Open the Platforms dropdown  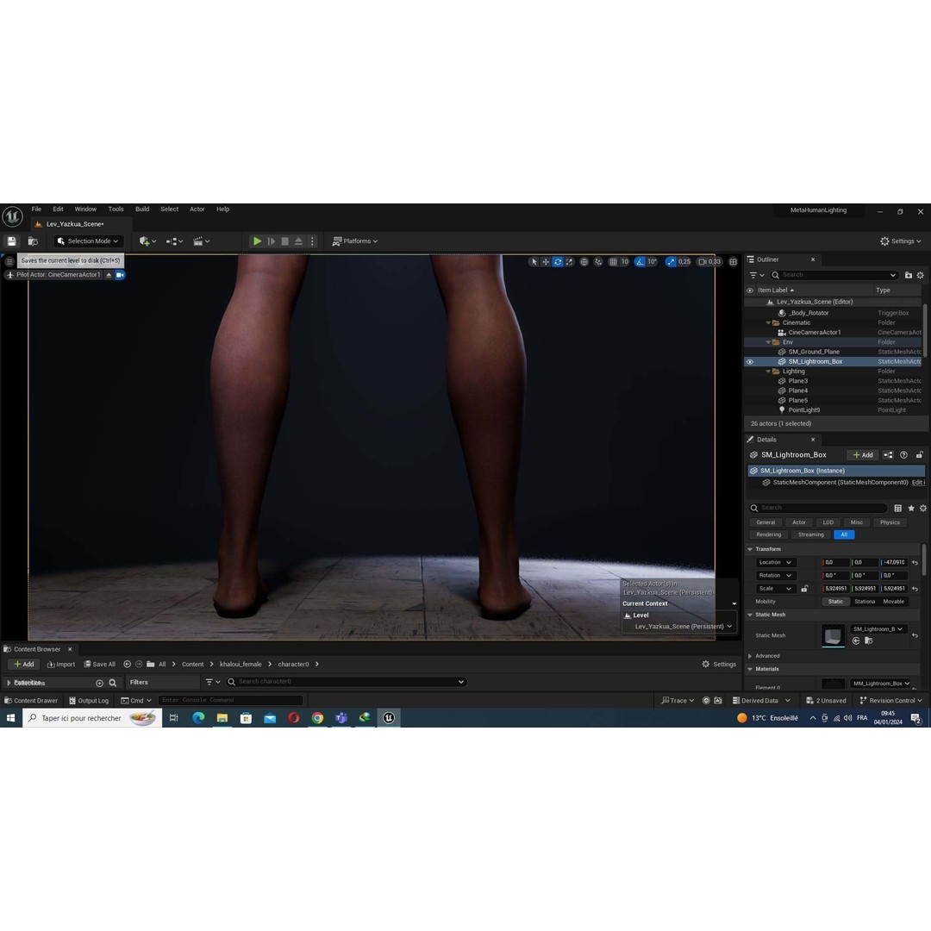355,241
